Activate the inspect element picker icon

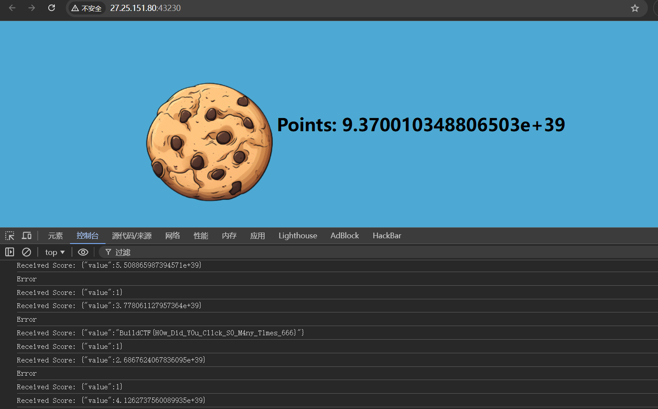click(10, 236)
